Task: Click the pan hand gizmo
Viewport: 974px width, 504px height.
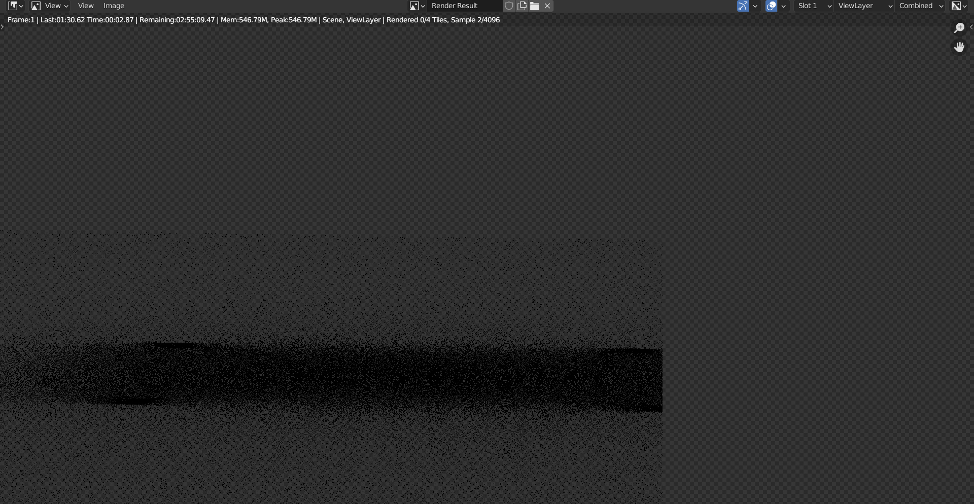Action: [959, 47]
